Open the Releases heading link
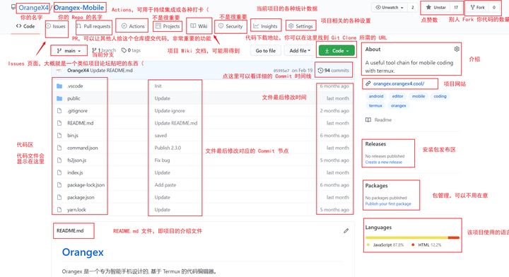This screenshot has height=277, width=509. [375, 144]
